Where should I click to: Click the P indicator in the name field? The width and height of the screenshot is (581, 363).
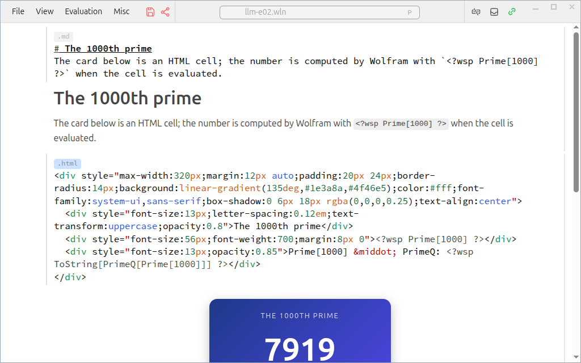(x=410, y=12)
